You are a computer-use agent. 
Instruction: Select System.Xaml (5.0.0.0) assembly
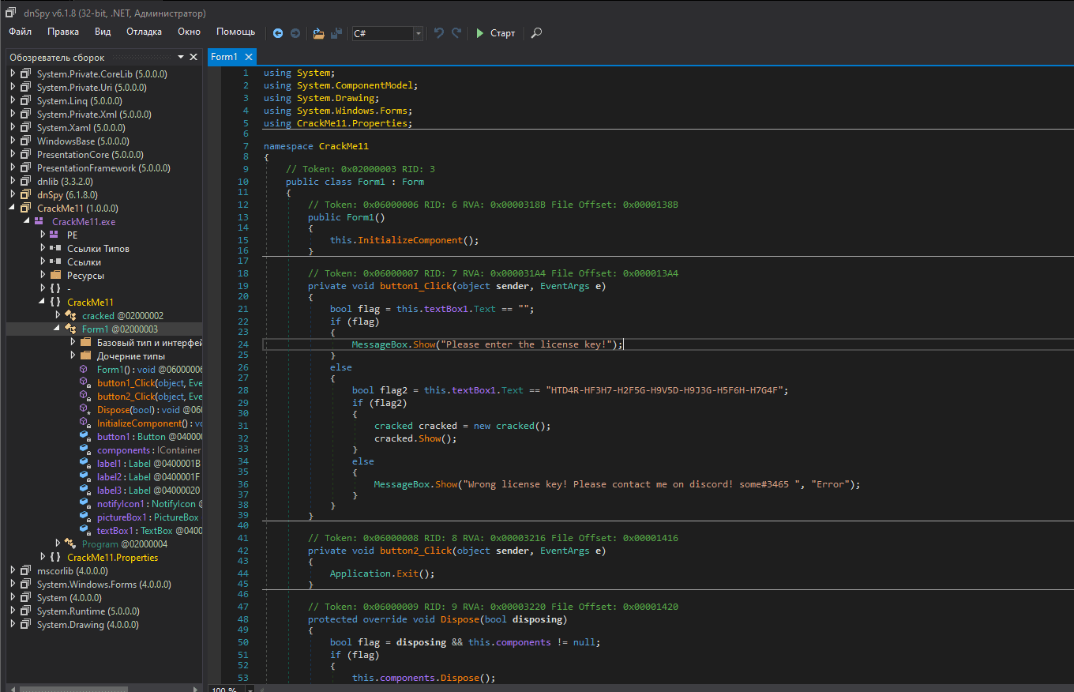point(81,127)
